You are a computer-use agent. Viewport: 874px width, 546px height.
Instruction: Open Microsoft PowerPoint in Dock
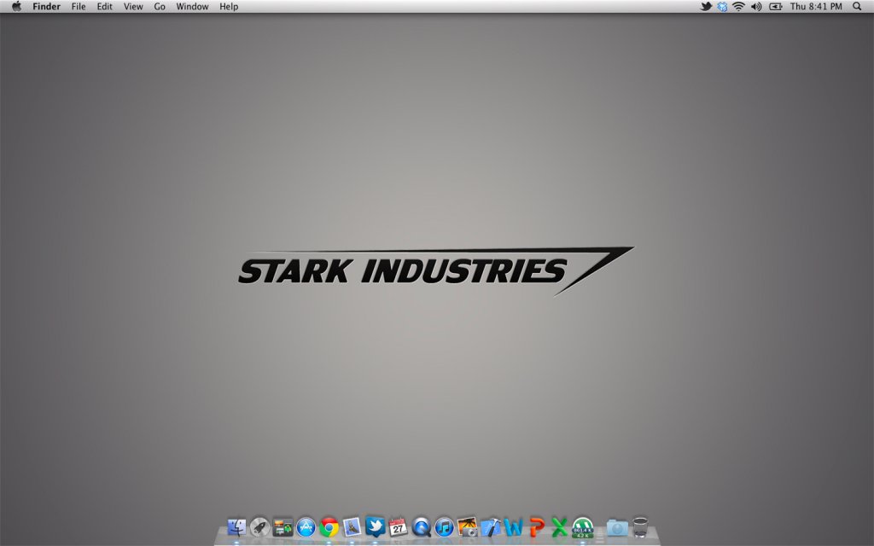[x=537, y=526]
